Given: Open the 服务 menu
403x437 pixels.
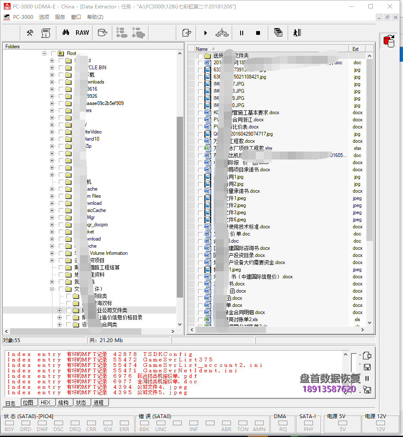Looking at the screenshot, I should (60, 17).
